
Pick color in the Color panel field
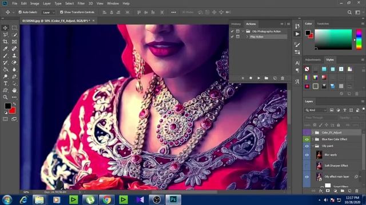333,39
